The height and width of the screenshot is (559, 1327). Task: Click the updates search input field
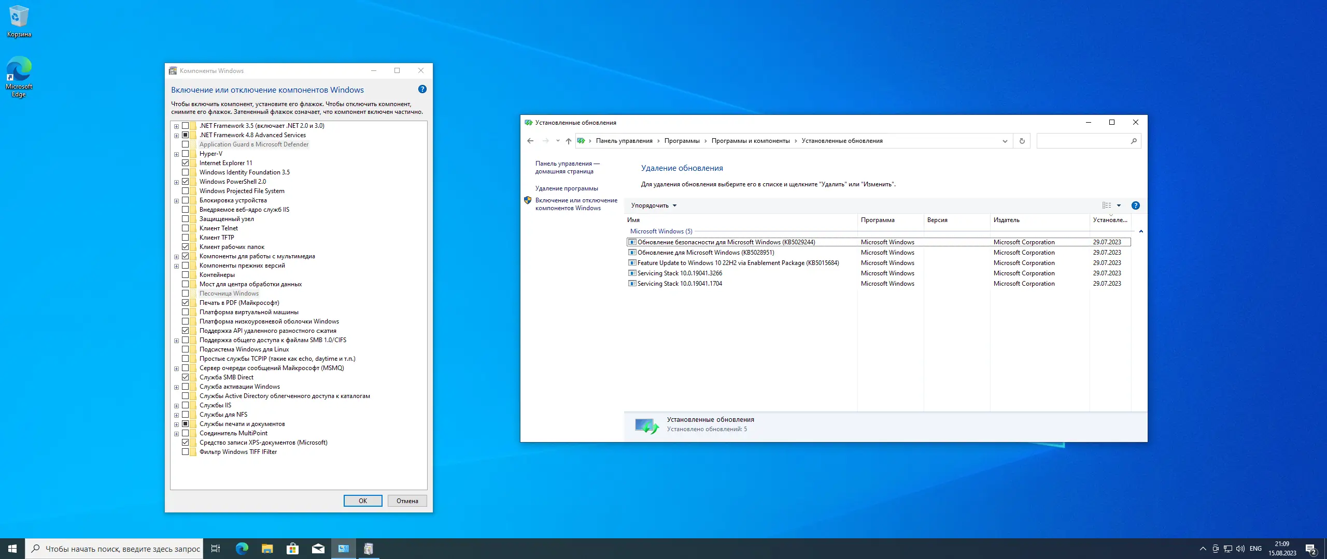tap(1083, 141)
